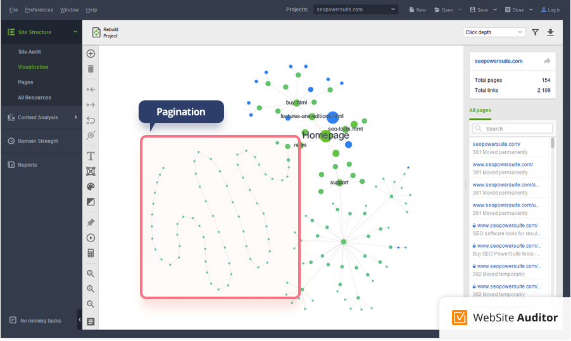Select the text label T tool
Screen dimensions: 571x341
click(x=91, y=156)
